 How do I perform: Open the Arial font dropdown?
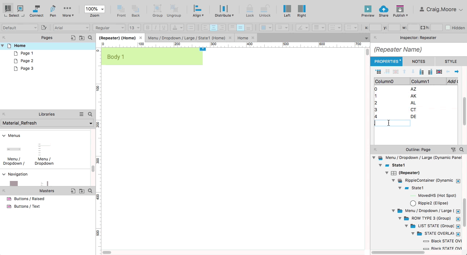pyautogui.click(x=71, y=28)
